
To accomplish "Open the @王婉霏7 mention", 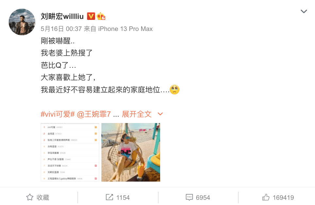I will click(93, 114).
